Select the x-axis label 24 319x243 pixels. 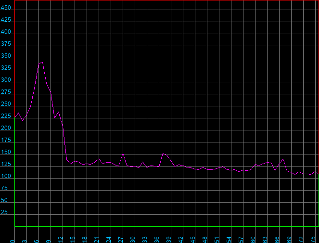point(109,240)
